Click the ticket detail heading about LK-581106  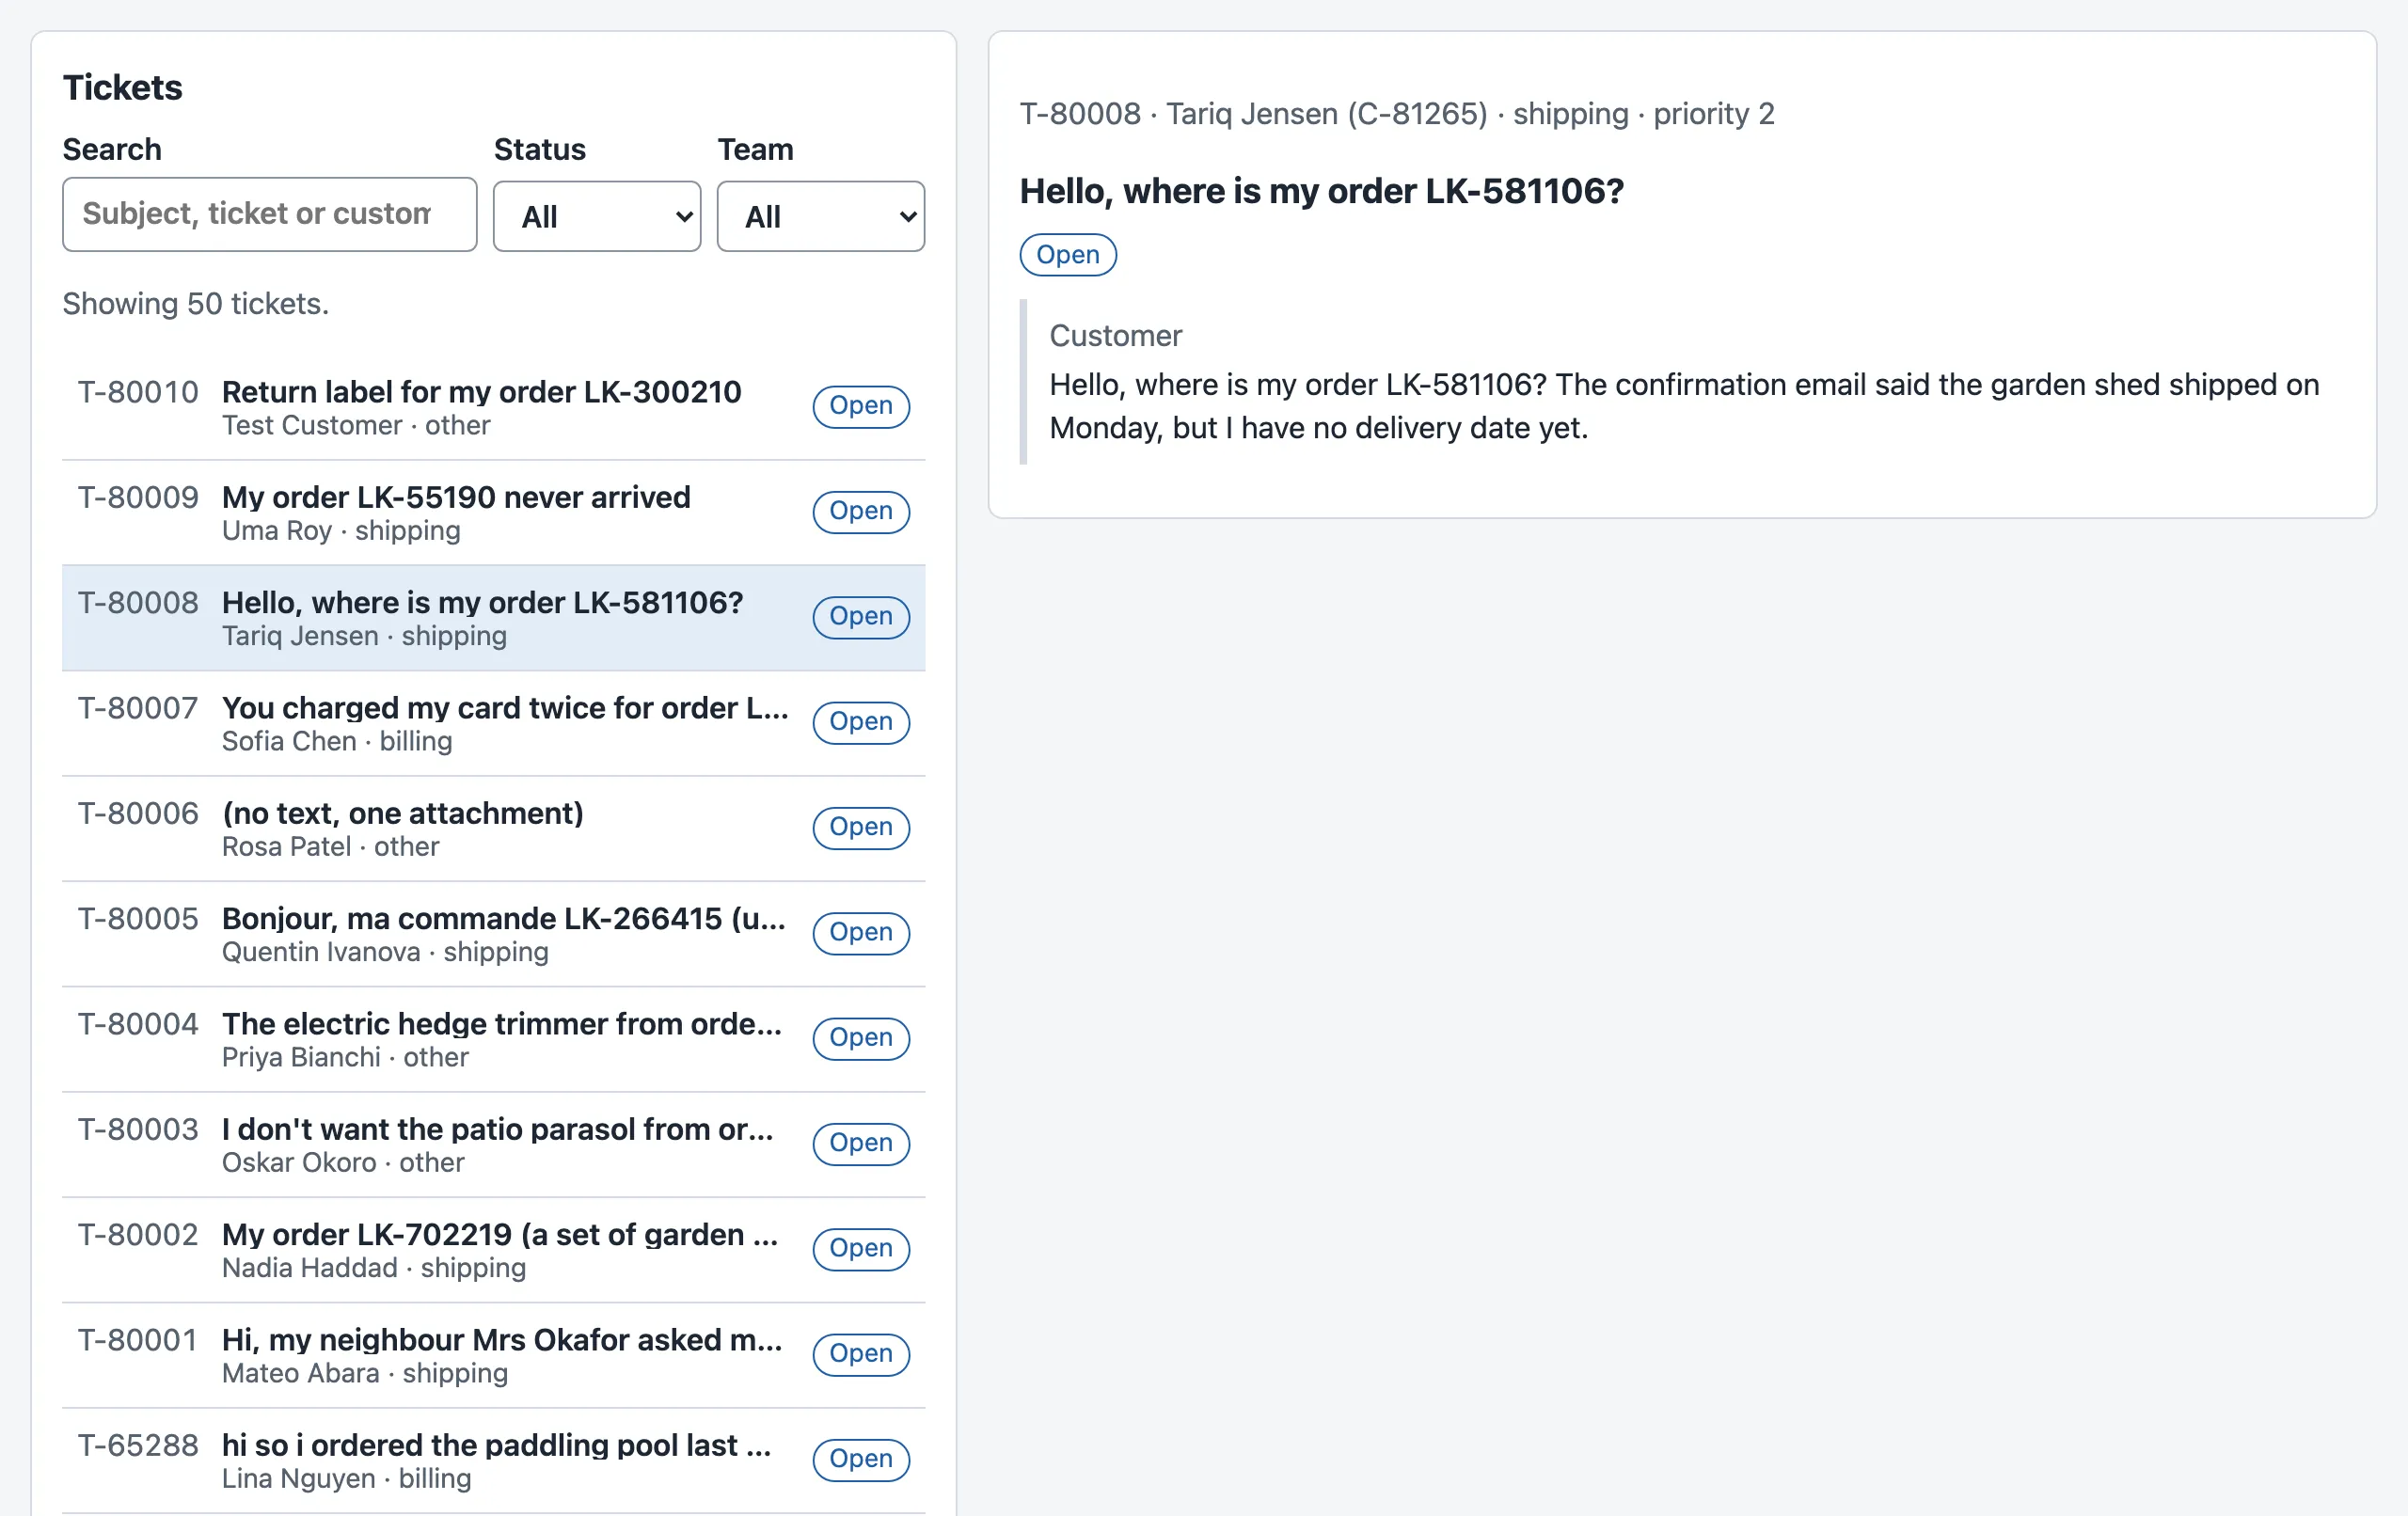point(1321,191)
